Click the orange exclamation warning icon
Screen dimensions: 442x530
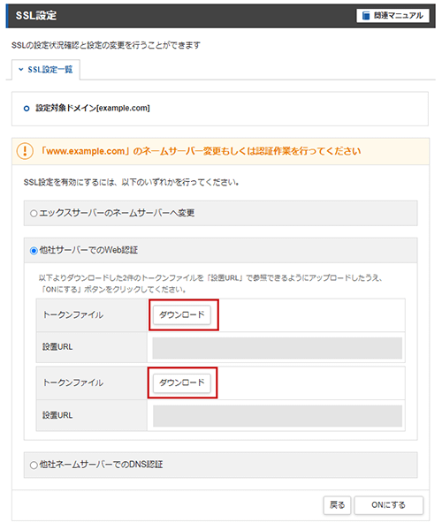(25, 151)
